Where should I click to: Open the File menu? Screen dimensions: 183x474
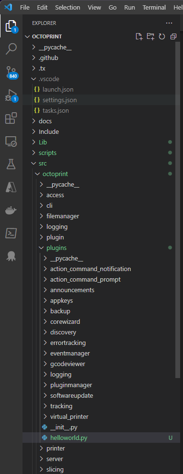[25, 7]
